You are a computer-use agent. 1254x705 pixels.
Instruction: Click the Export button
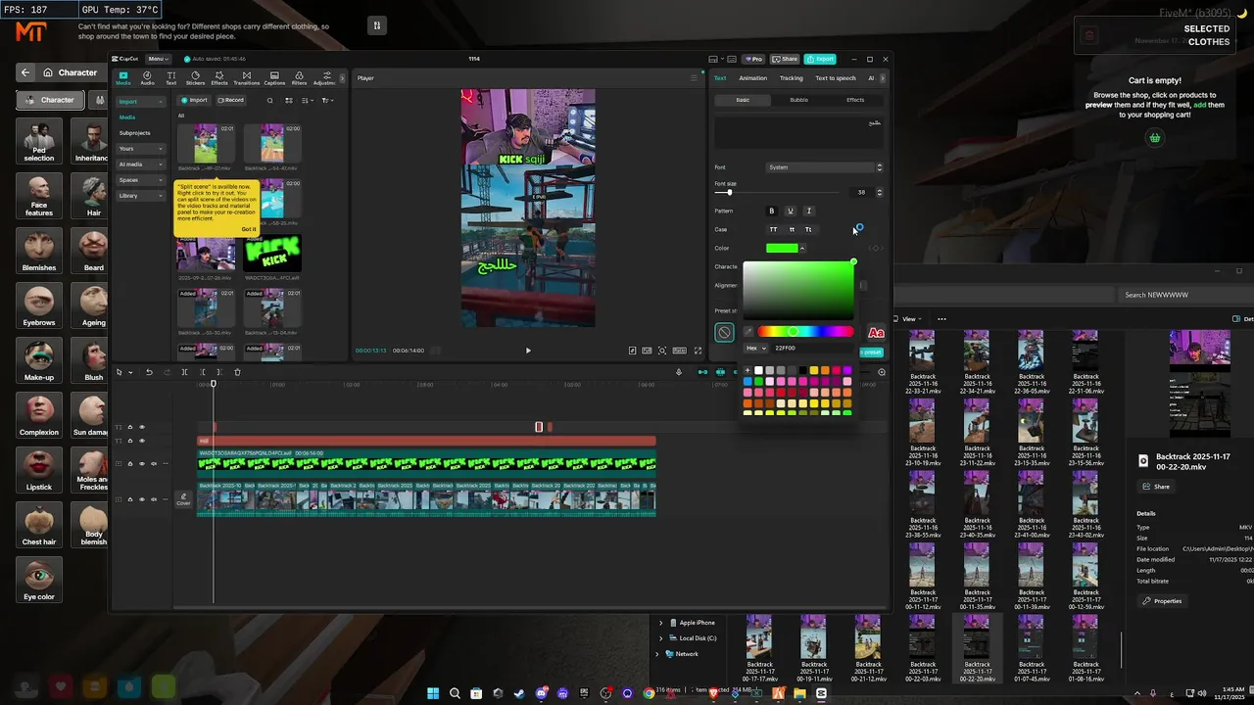click(x=821, y=59)
